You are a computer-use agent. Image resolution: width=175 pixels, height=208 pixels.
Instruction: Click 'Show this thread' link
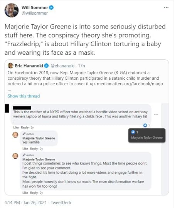coord(24,96)
